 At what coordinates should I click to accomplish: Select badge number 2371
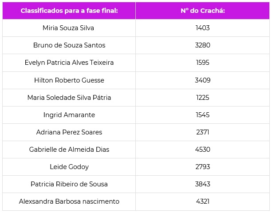(x=203, y=132)
